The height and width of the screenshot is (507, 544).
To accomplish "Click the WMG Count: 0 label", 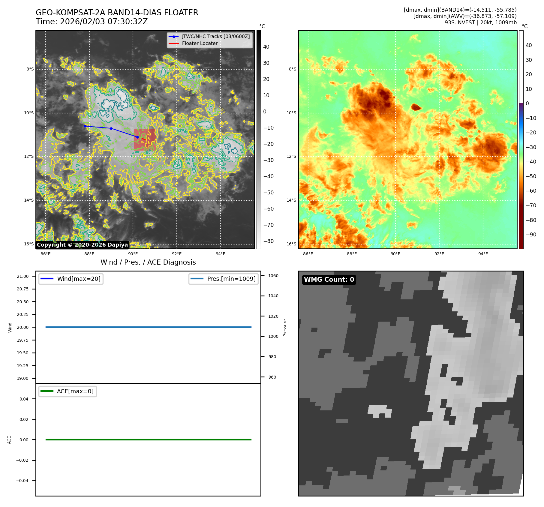I will [x=329, y=280].
